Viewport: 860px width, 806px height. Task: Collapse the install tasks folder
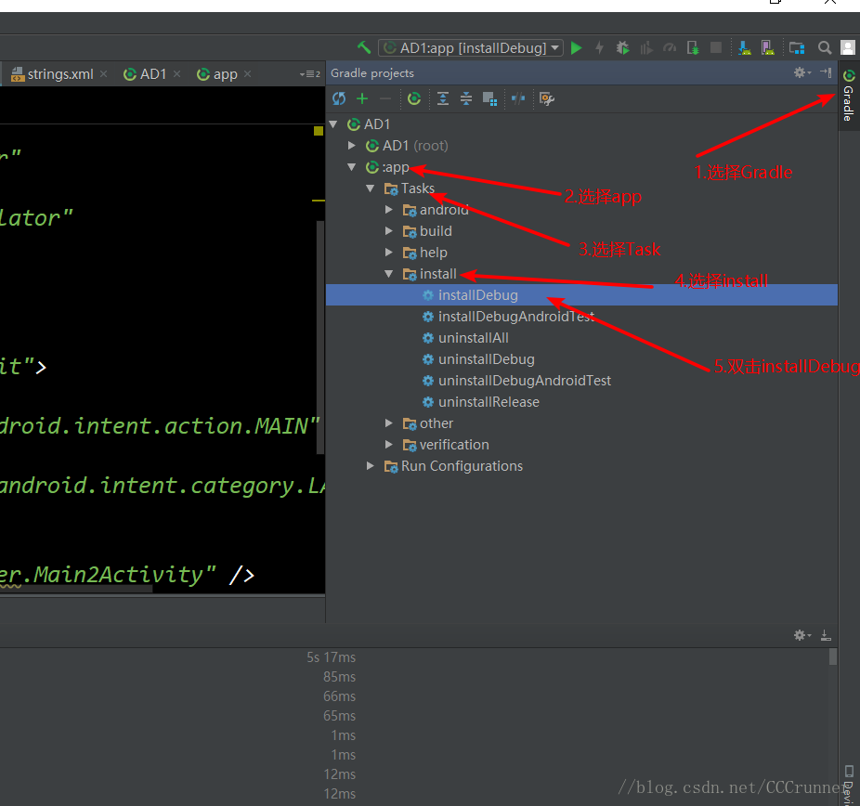pyautogui.click(x=389, y=274)
